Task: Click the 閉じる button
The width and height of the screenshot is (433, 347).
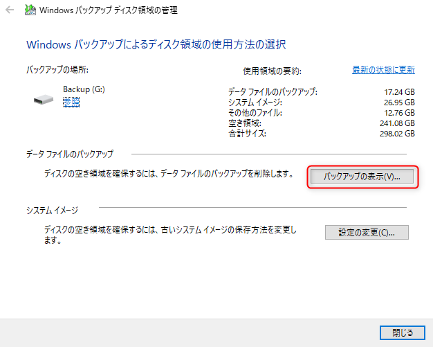Action: pyautogui.click(x=403, y=332)
